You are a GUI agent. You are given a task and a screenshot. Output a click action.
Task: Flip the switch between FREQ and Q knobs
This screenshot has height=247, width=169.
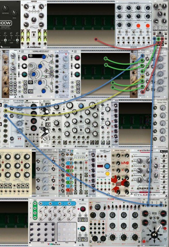click(34, 7)
